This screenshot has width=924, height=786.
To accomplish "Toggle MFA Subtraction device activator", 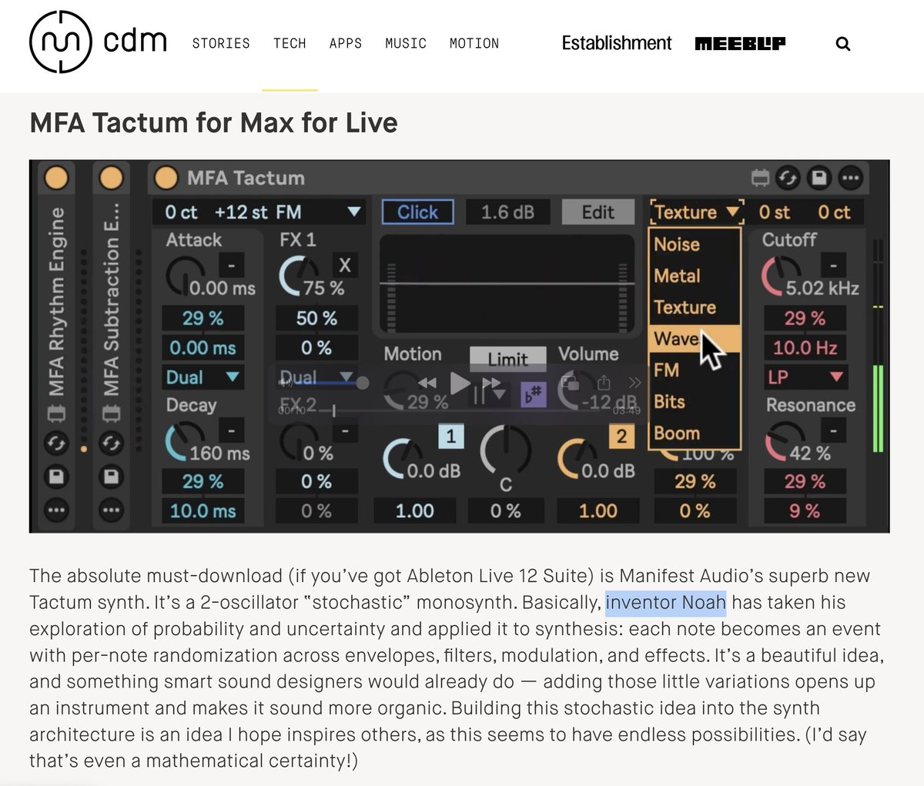I will 112,178.
